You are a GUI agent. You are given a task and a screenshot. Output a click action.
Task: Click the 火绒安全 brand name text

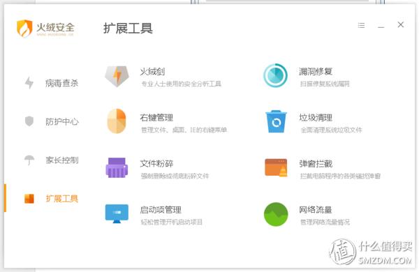[x=55, y=27]
